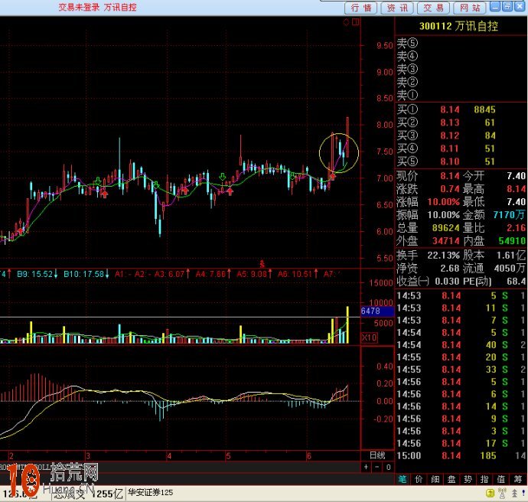Open the 交易 trading section

(x=434, y=8)
